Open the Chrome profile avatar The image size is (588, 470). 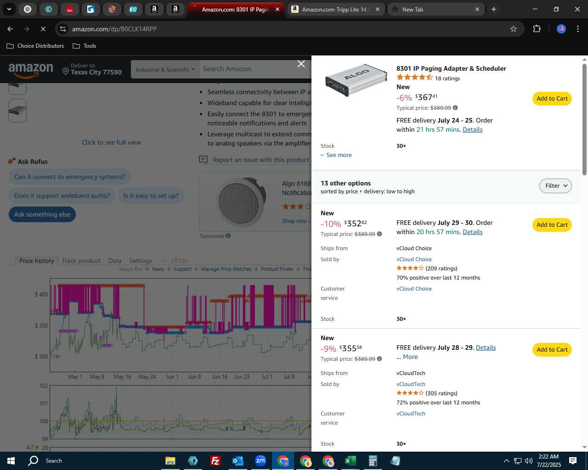click(x=561, y=29)
